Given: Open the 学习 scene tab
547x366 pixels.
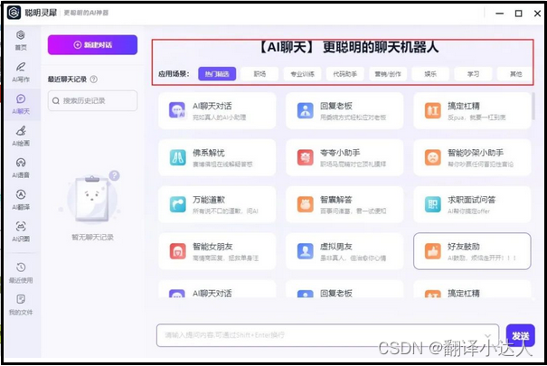Looking at the screenshot, I should [x=473, y=74].
